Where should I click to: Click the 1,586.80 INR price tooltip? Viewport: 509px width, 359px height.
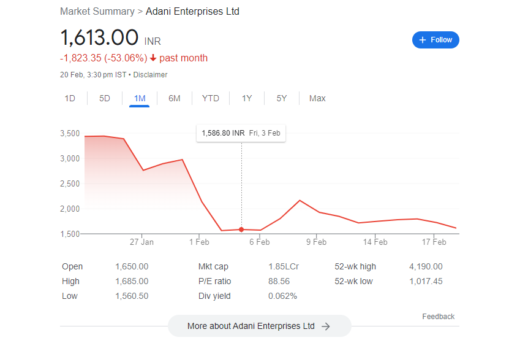click(241, 133)
